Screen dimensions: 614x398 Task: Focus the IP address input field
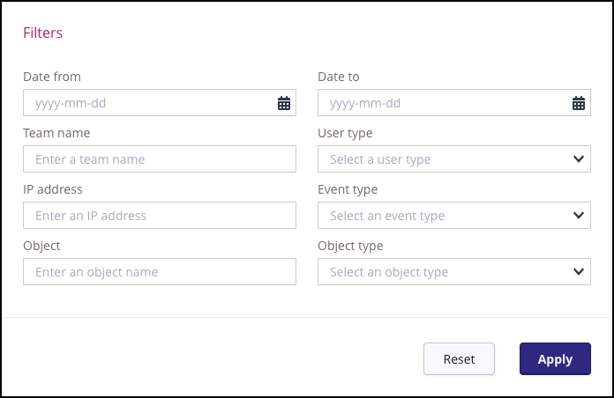click(160, 216)
